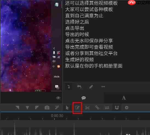Screen dimensions: 150x135
Task: Click the left corner triangle marker icon
Action: 18,108
